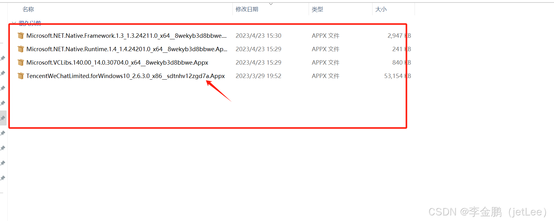This screenshot has width=554, height=221.
Task: Click size 840 KB cell
Action: (x=402, y=62)
